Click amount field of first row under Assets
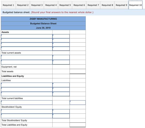 (x=61, y=36)
